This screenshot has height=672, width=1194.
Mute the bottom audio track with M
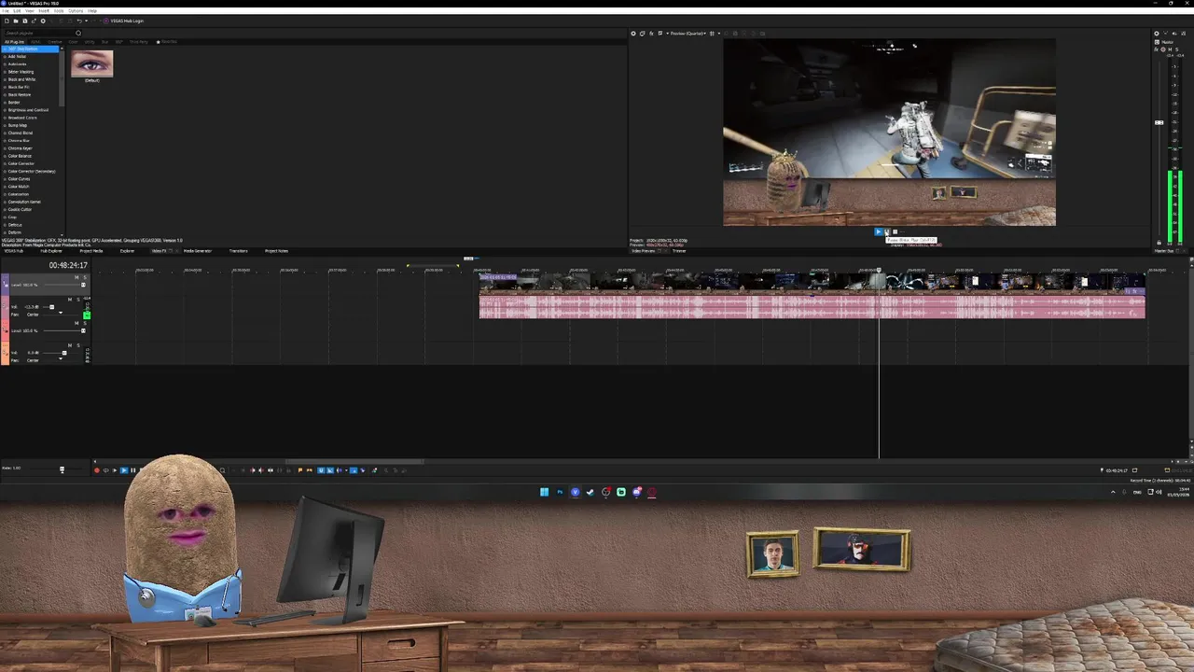[70, 345]
